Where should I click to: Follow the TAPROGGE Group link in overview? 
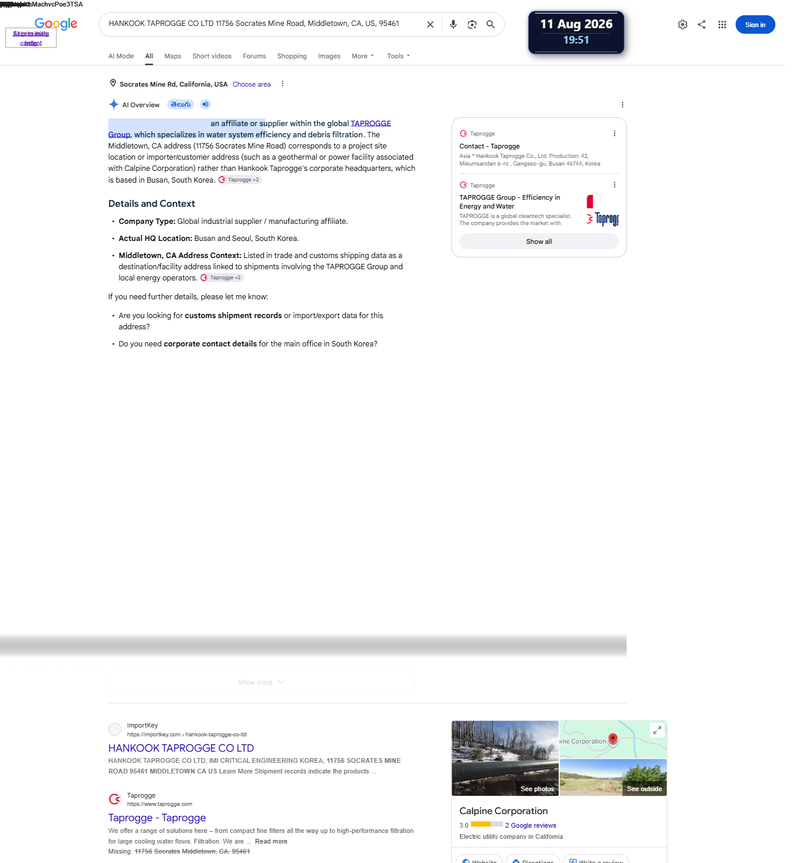click(370, 123)
